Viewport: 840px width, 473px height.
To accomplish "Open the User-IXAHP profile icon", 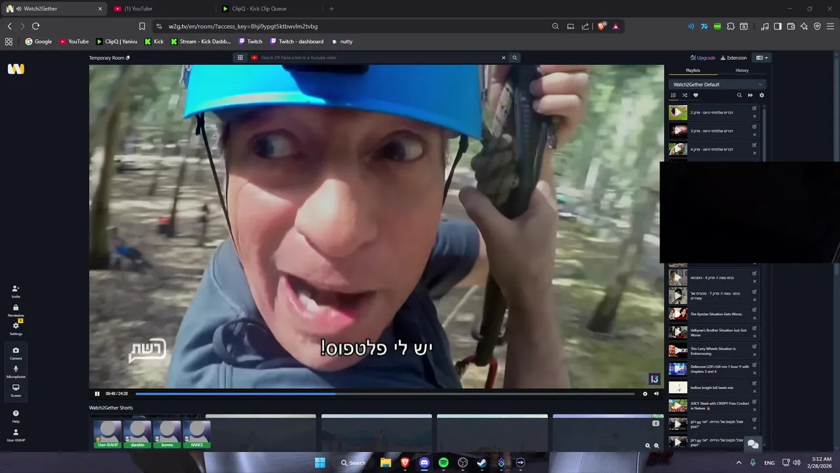I will (x=16, y=435).
